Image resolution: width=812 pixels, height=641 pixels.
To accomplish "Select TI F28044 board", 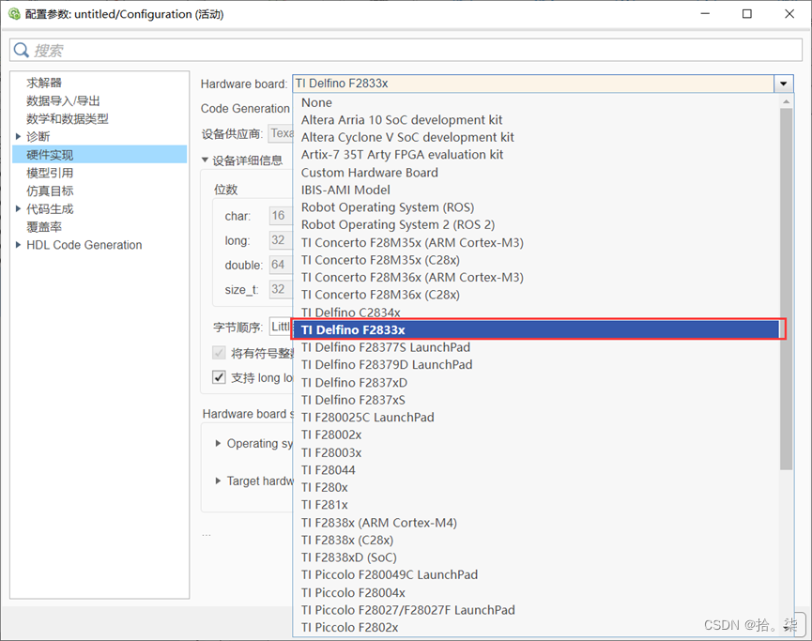I will (537, 469).
